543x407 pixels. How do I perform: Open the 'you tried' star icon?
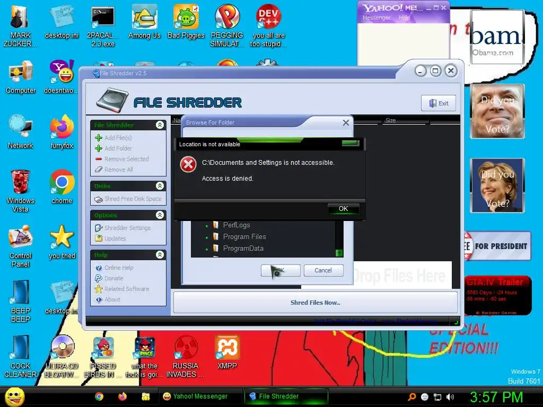(62, 242)
